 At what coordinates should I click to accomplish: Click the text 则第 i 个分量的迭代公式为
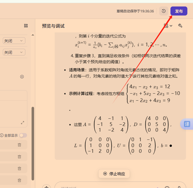pos(102,36)
